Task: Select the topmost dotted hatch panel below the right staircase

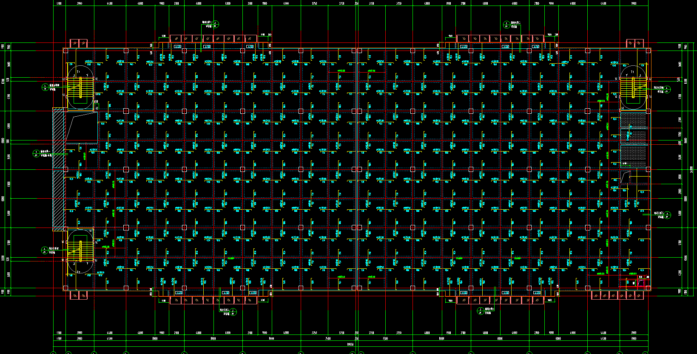Action: [633, 120]
